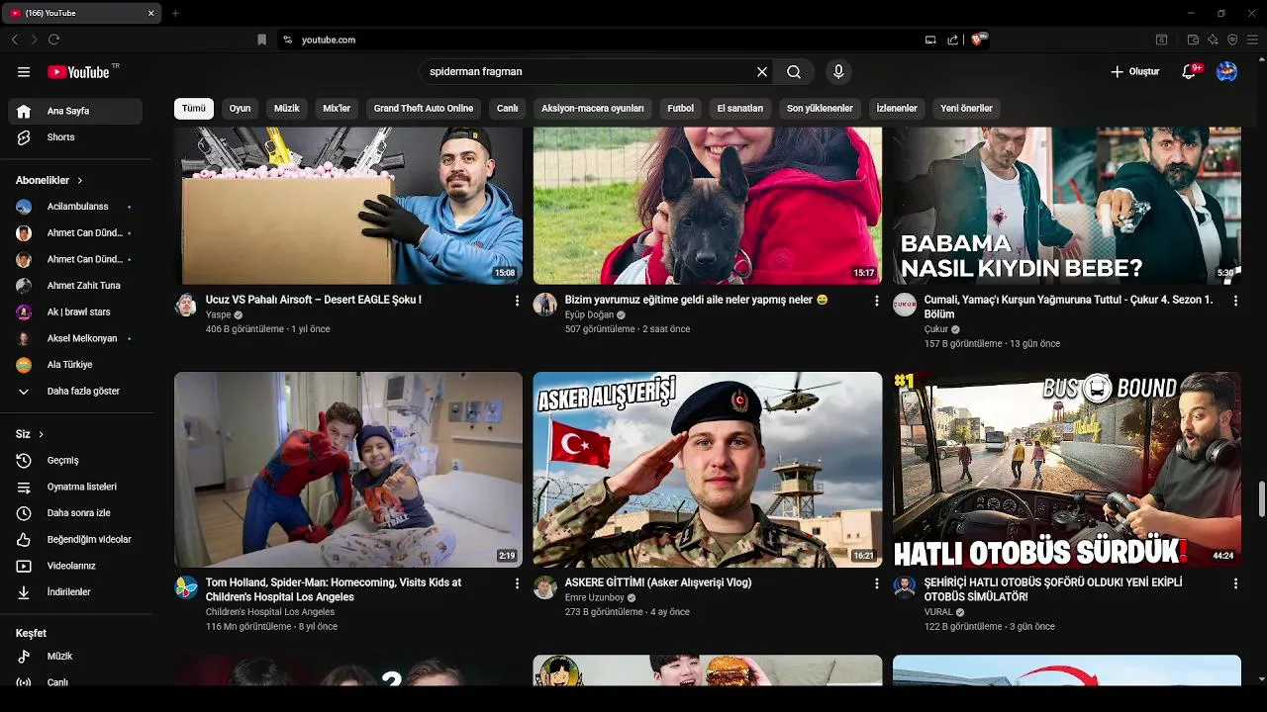1267x712 pixels.
Task: Expand the Siz section chevron
Action: [42, 434]
